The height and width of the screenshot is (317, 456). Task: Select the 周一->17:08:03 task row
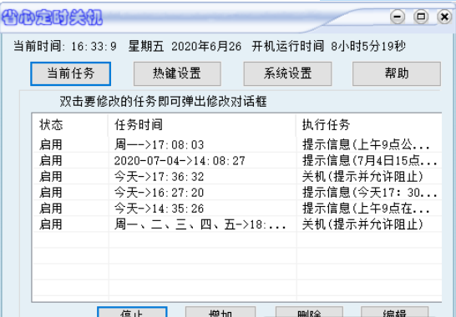pos(237,144)
